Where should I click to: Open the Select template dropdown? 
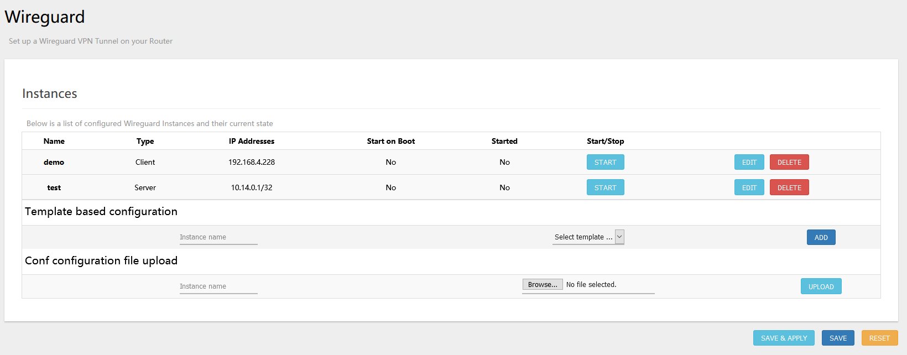(588, 237)
